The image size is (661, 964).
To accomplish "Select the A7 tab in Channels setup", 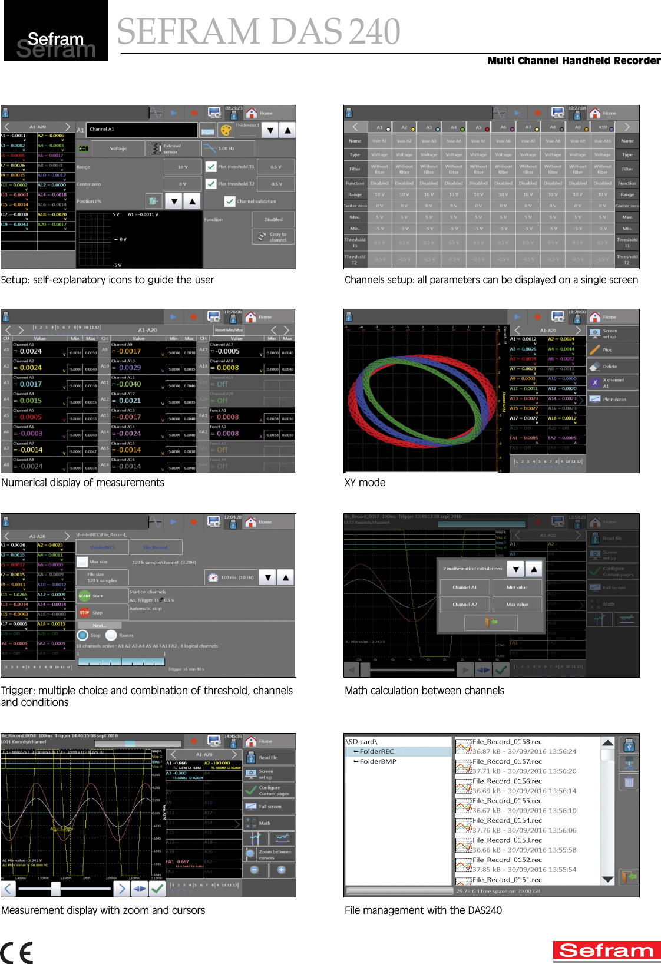I will pos(528,127).
